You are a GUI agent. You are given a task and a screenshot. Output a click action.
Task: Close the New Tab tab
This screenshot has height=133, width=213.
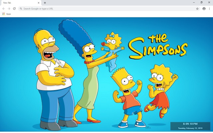[39, 3]
